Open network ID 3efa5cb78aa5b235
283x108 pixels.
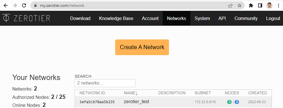pyautogui.click(x=97, y=102)
